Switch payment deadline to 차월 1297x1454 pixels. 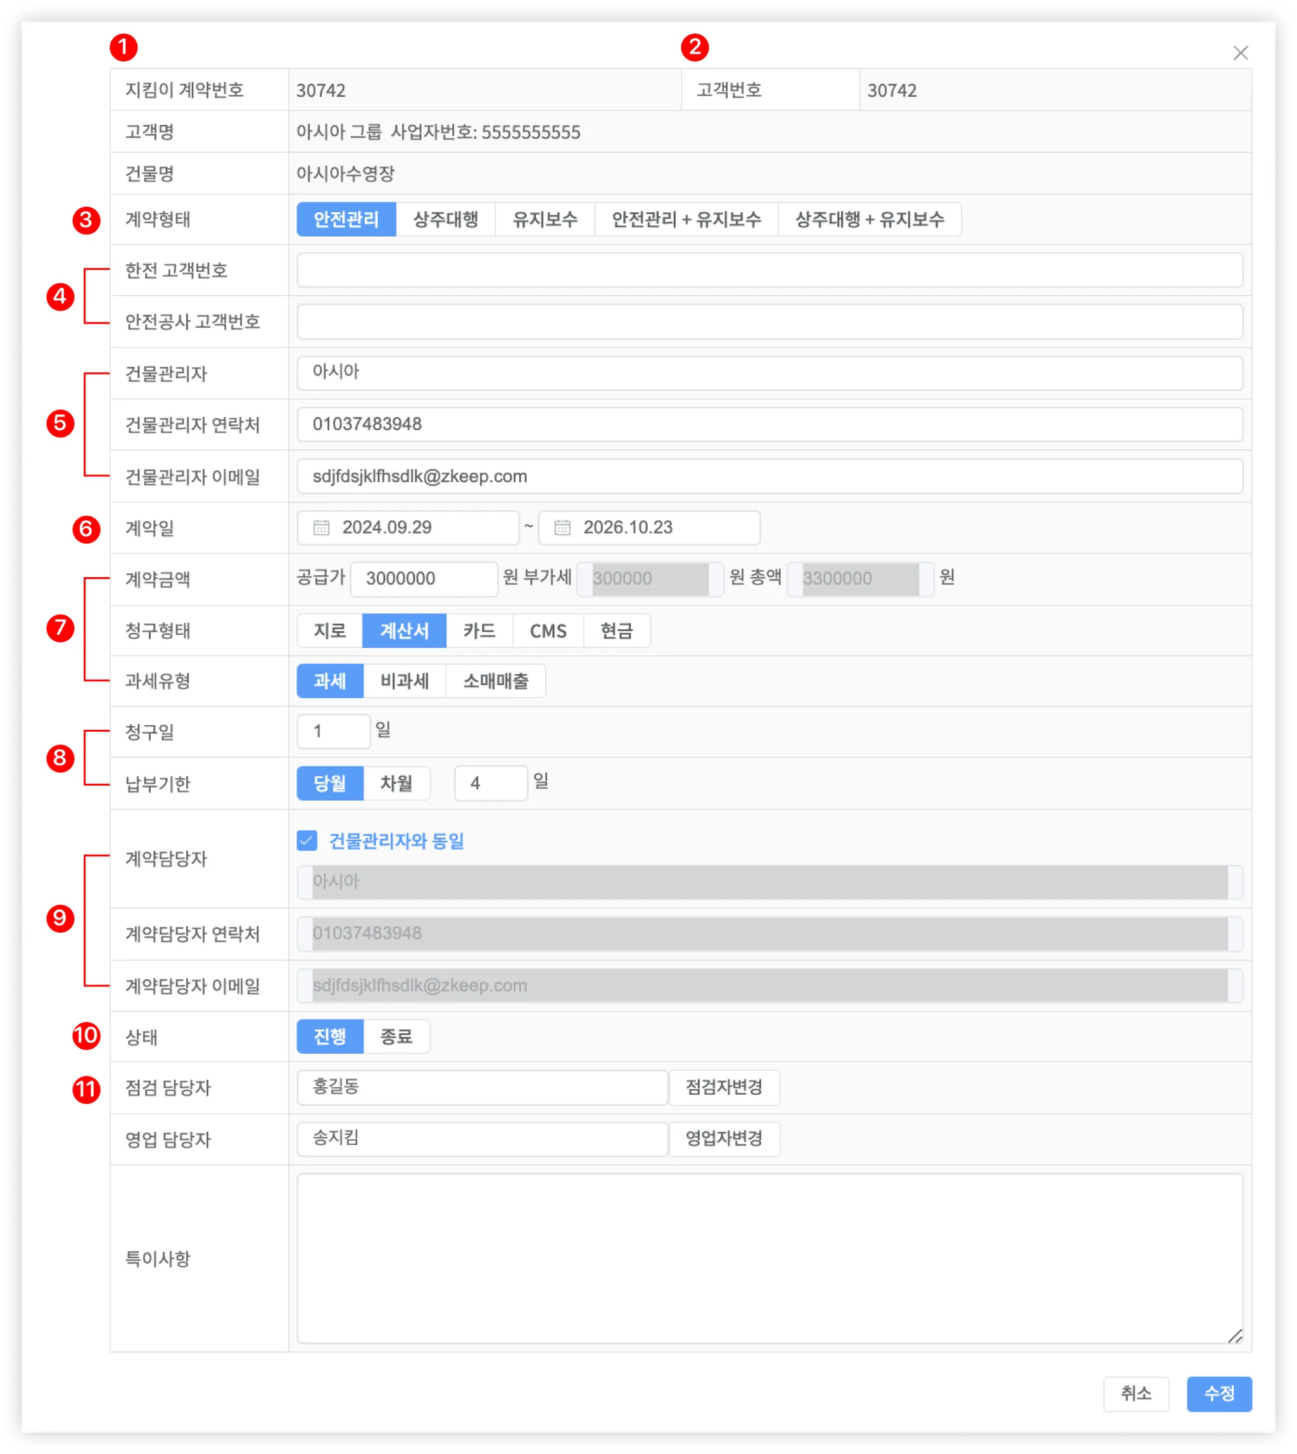coord(396,783)
